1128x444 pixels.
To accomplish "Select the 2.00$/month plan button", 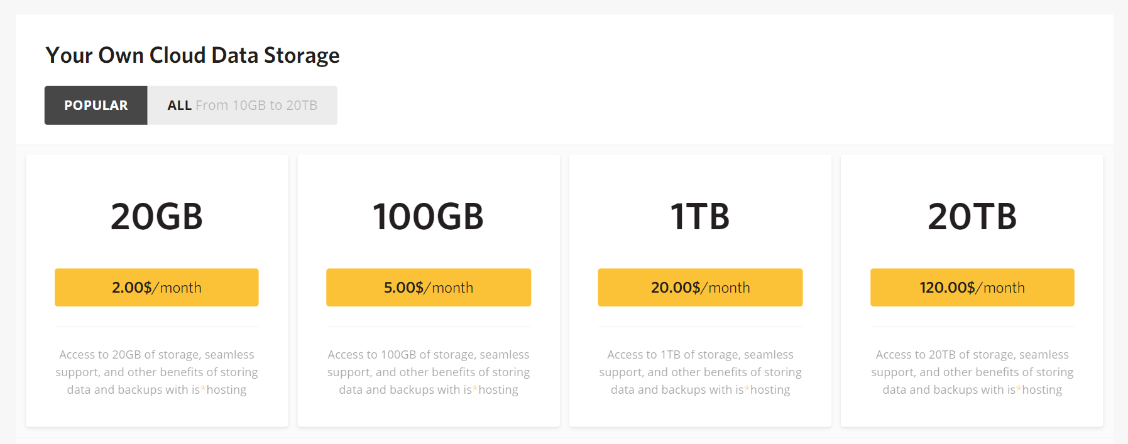I will click(156, 287).
